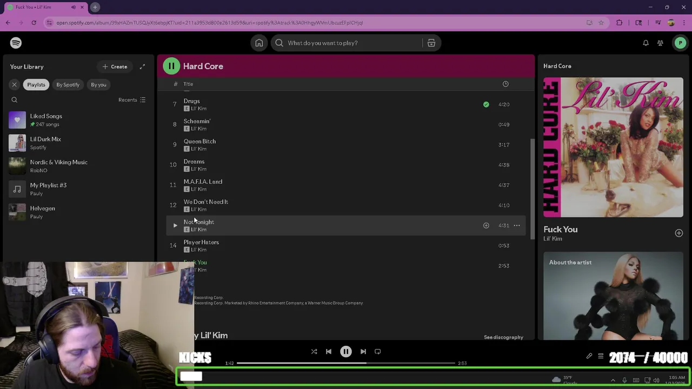The width and height of the screenshot is (692, 389).
Task: Open Friend Activity icon
Action: pyautogui.click(x=660, y=43)
